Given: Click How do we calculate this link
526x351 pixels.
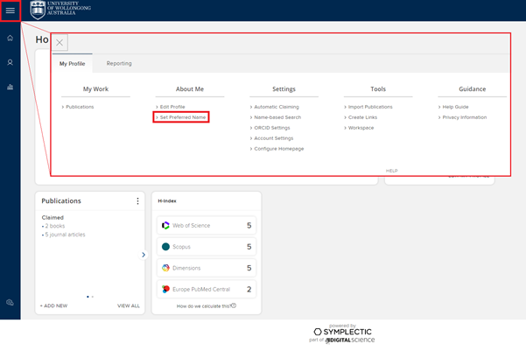Looking at the screenshot, I should [x=204, y=306].
